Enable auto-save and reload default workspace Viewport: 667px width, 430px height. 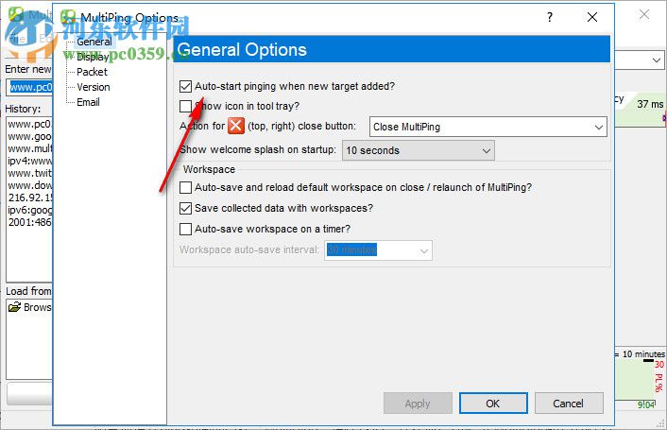(186, 188)
